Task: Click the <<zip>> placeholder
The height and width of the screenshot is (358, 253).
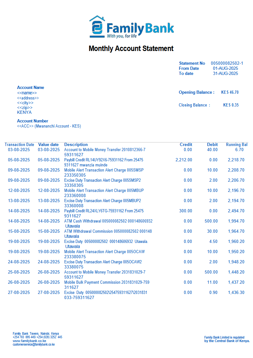Action: 25,107
